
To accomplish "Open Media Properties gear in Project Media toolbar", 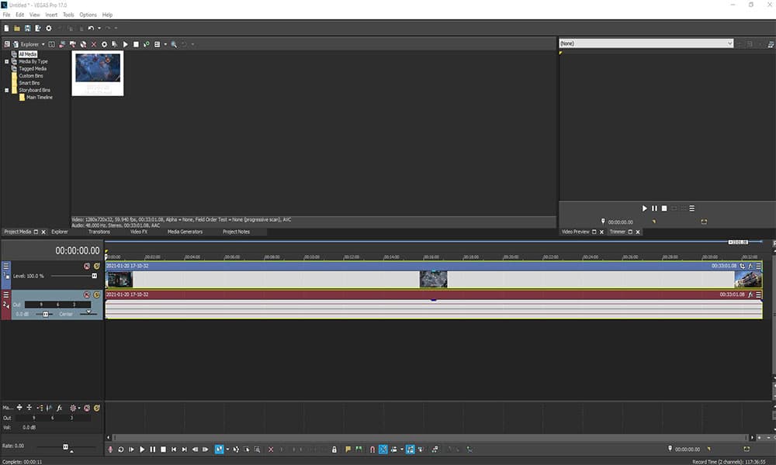I will tap(105, 44).
